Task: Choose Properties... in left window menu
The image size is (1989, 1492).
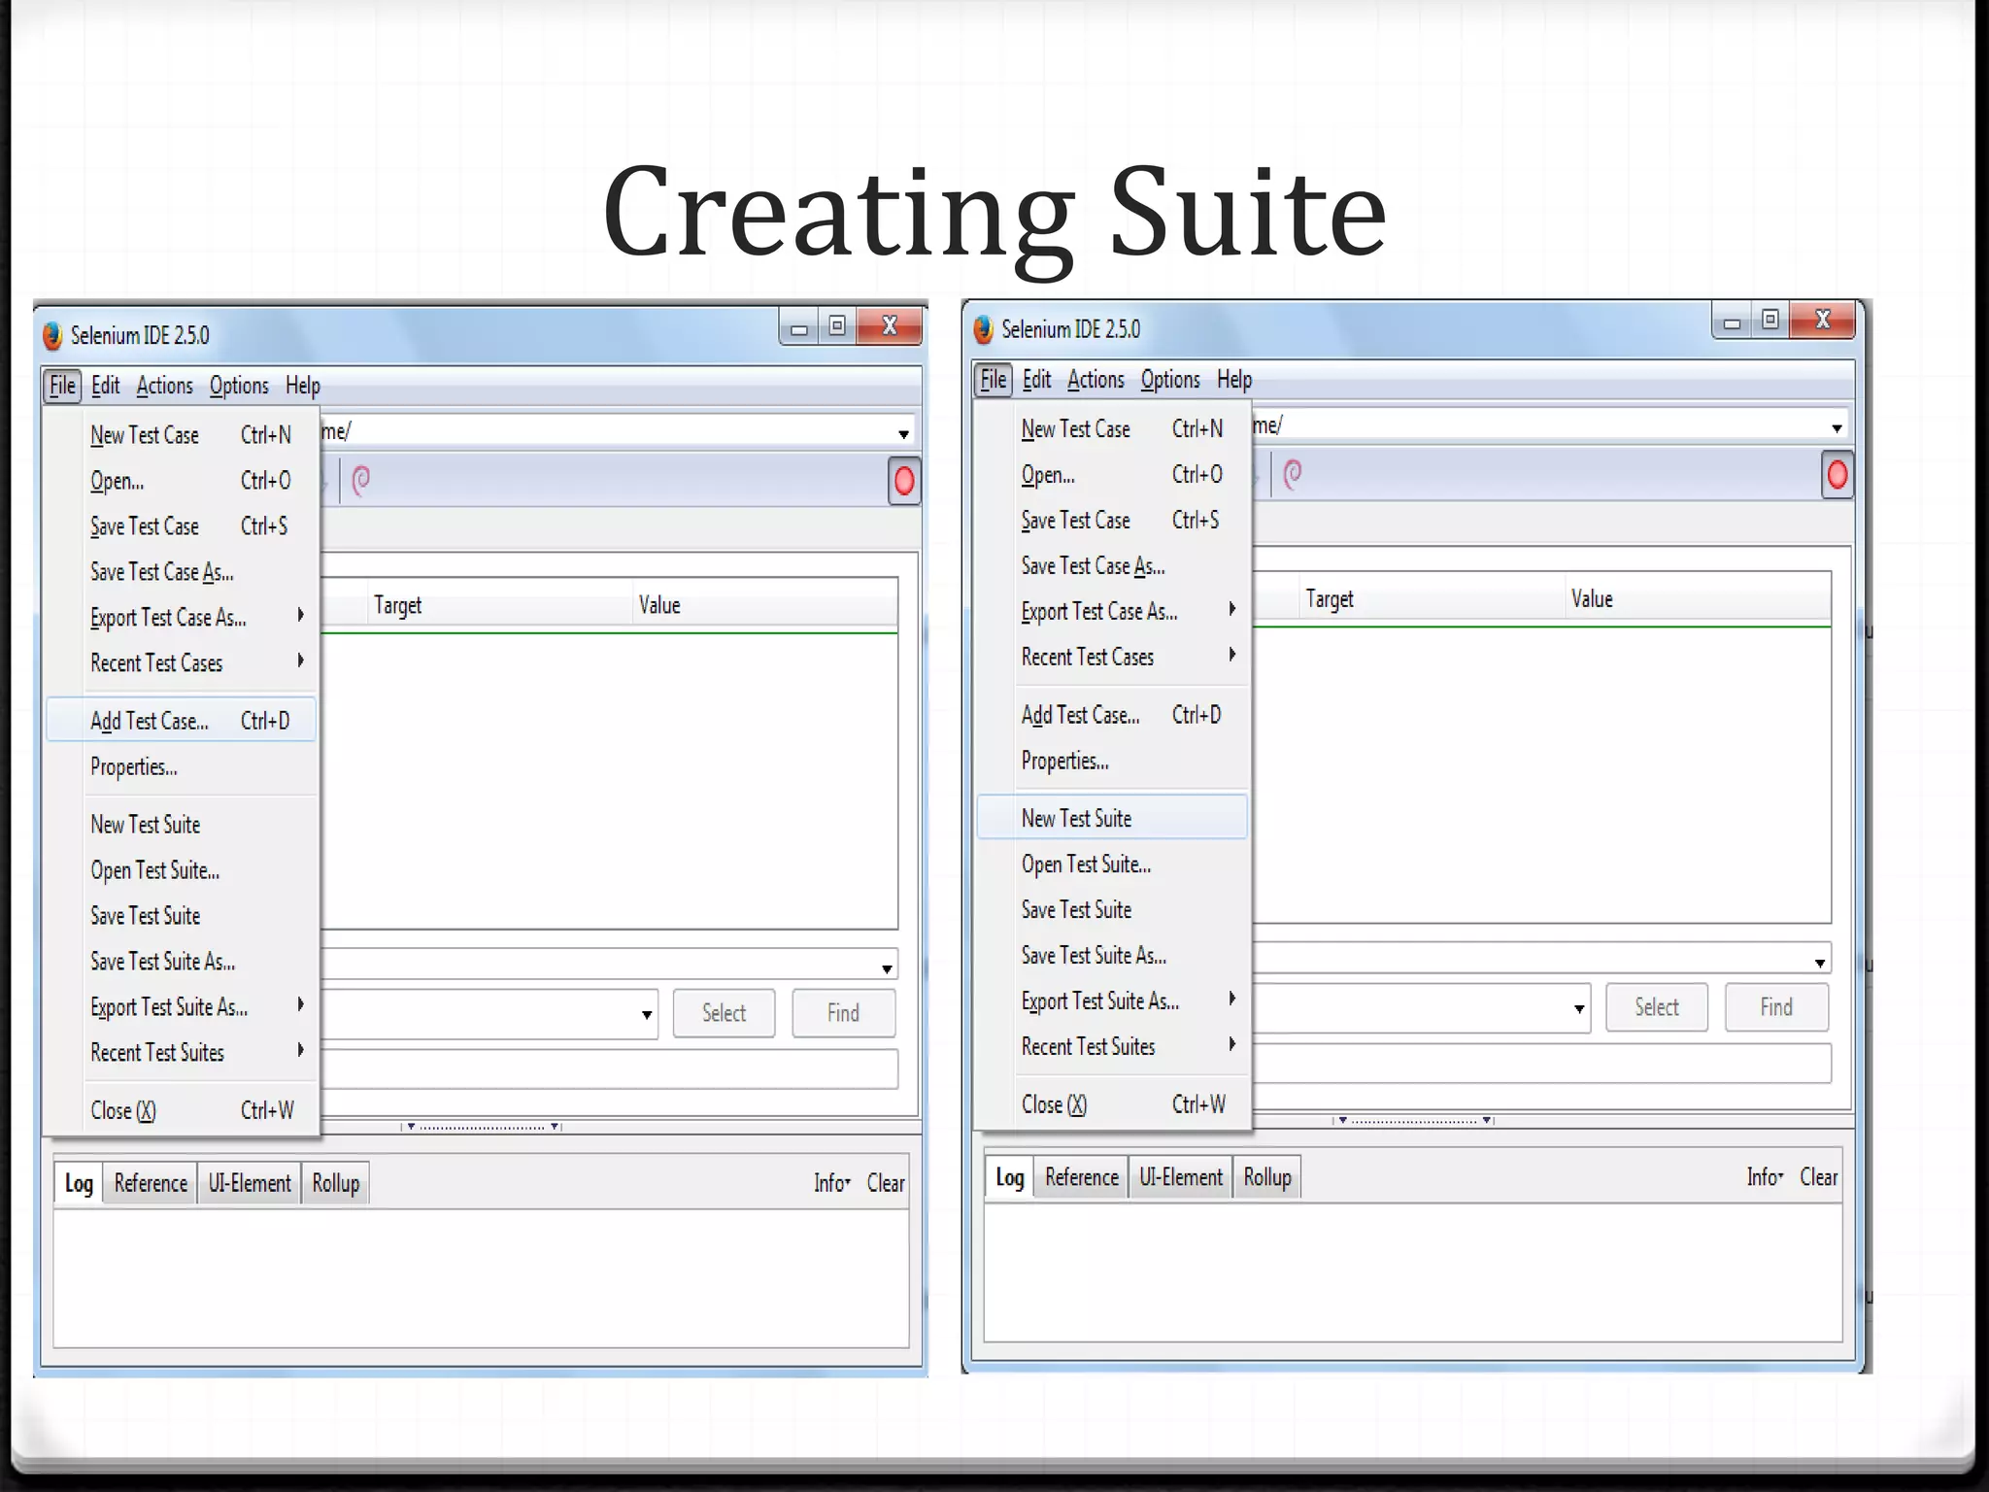Action: coord(182,767)
